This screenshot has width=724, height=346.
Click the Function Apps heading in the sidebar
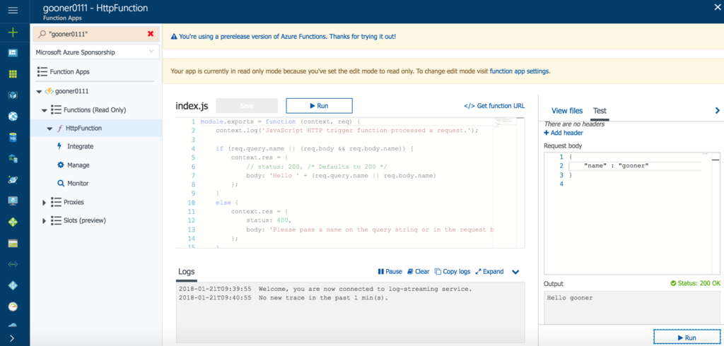pos(70,72)
